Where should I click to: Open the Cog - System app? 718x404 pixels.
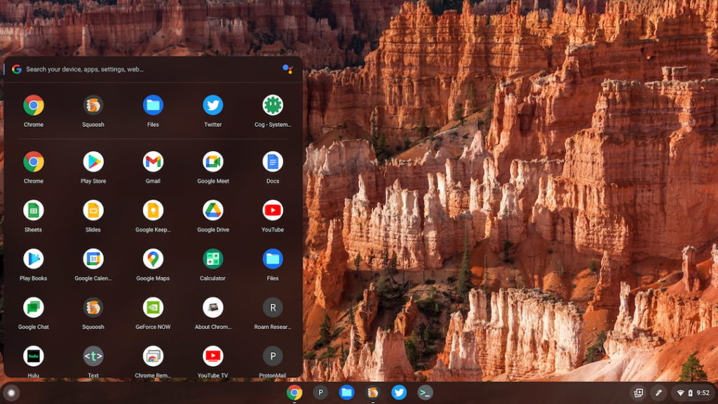pos(273,105)
